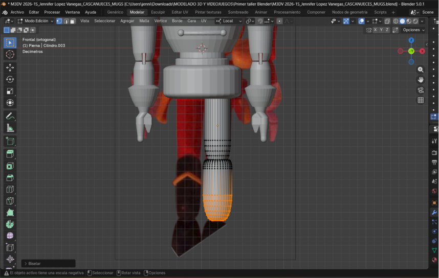Viewport: 439px width, 278px height.
Task: Click the Opciones button
Action: [x=413, y=30]
